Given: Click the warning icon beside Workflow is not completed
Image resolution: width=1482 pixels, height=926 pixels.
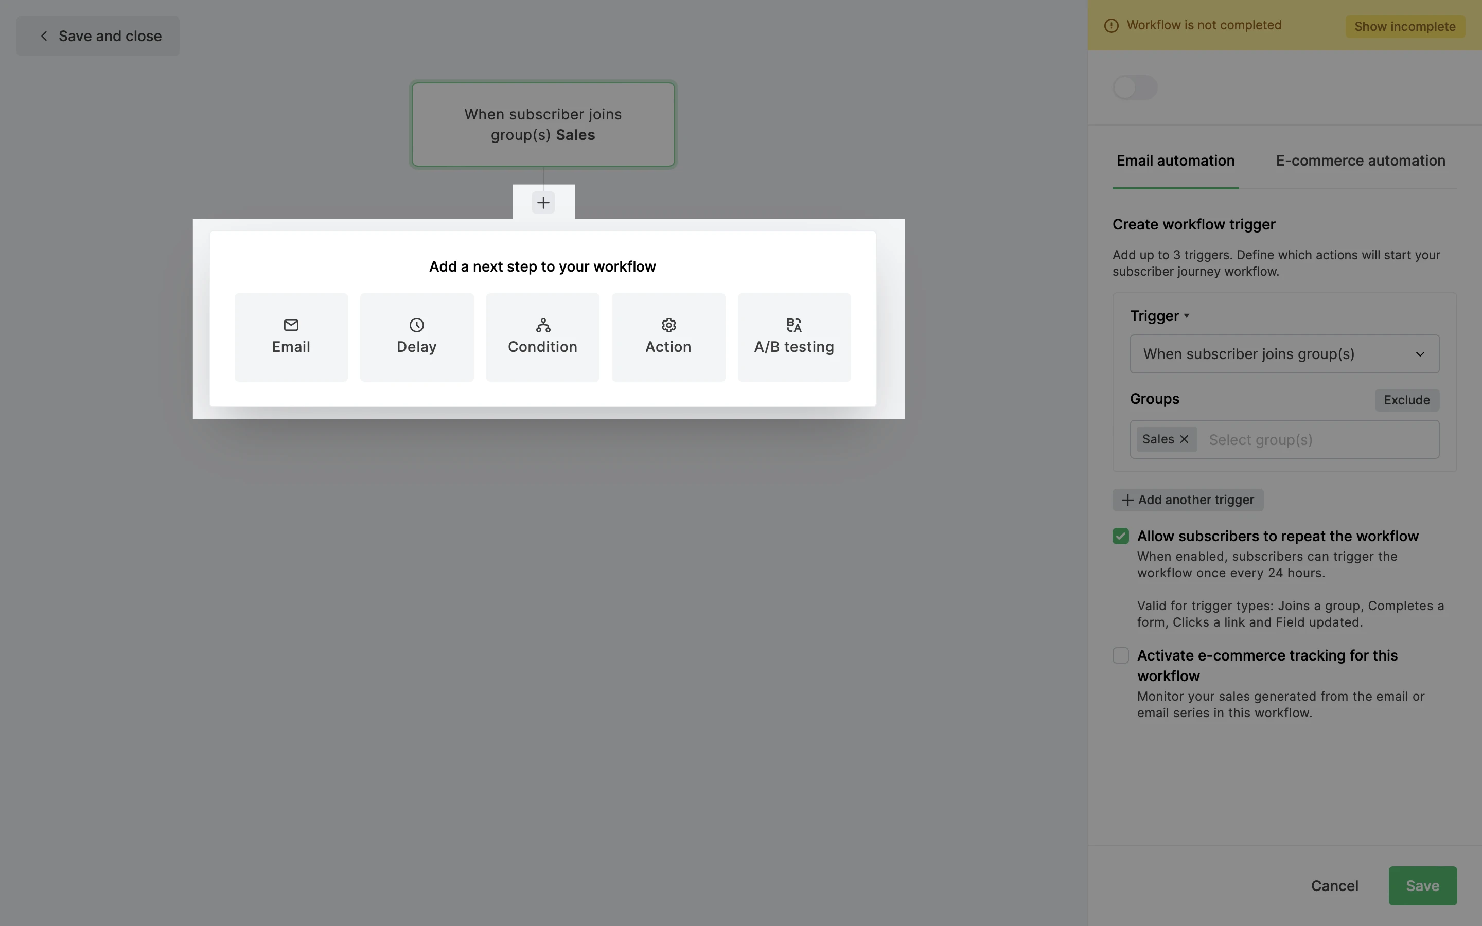Looking at the screenshot, I should click(x=1111, y=26).
